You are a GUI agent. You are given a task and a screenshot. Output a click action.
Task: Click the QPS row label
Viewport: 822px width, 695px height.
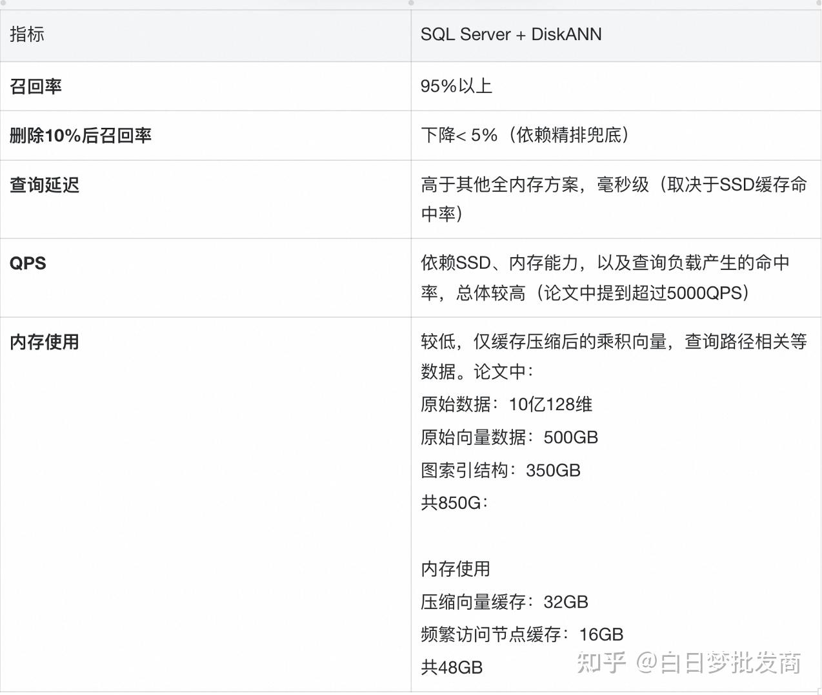click(27, 263)
